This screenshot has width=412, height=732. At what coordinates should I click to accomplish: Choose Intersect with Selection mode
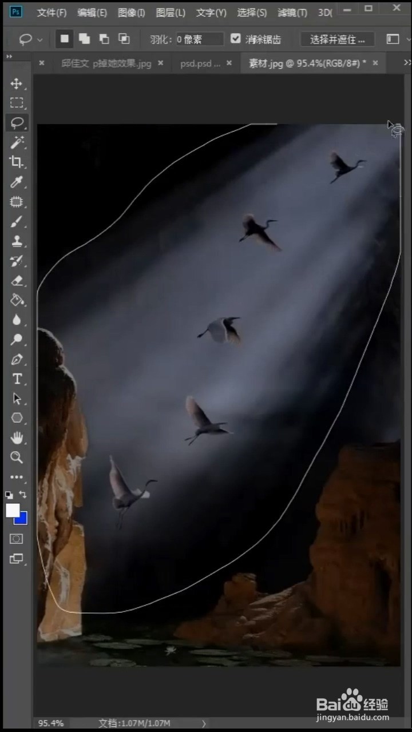(x=124, y=39)
